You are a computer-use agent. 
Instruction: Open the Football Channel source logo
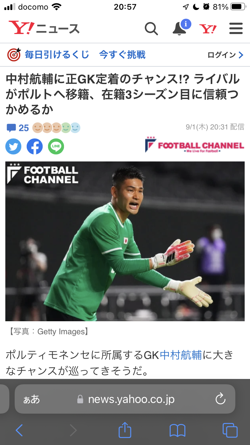pos(195,145)
